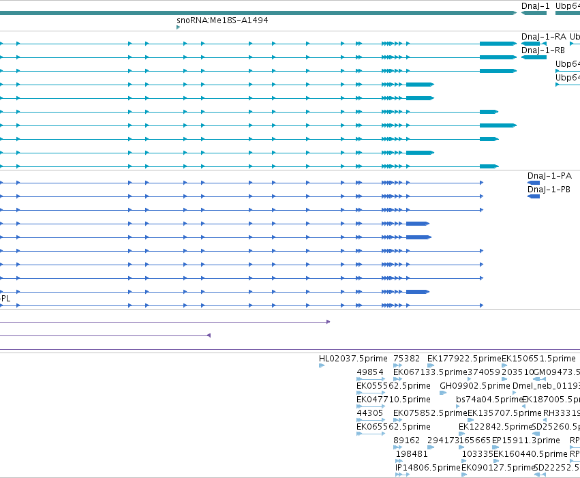
Task: Click the IP14806.5prime EST label
Action: (x=427, y=468)
